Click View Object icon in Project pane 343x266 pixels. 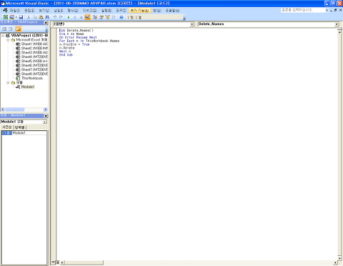pyautogui.click(x=11, y=29)
